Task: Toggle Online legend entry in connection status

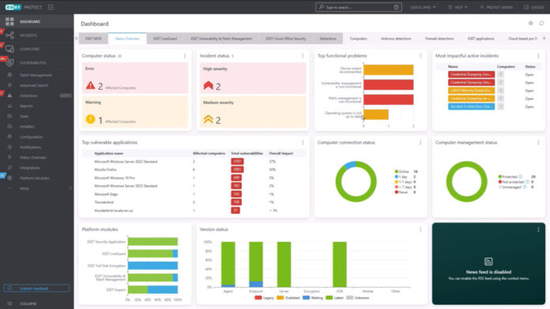Action: (x=402, y=172)
